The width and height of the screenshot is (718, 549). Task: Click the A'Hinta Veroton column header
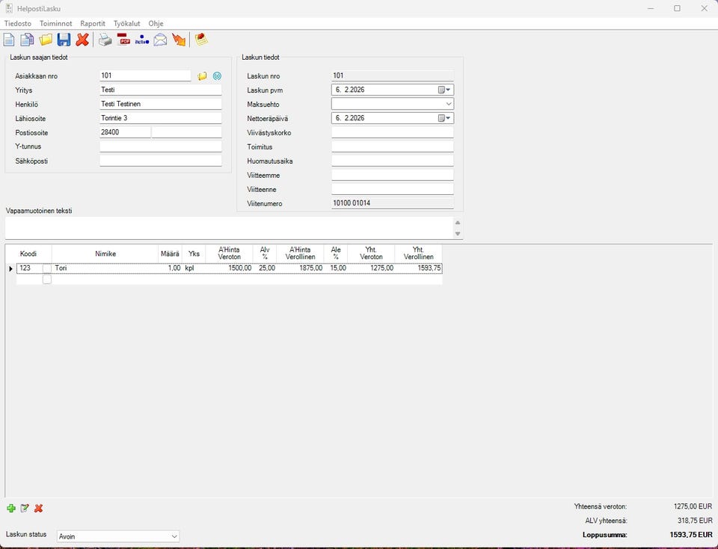click(x=229, y=253)
